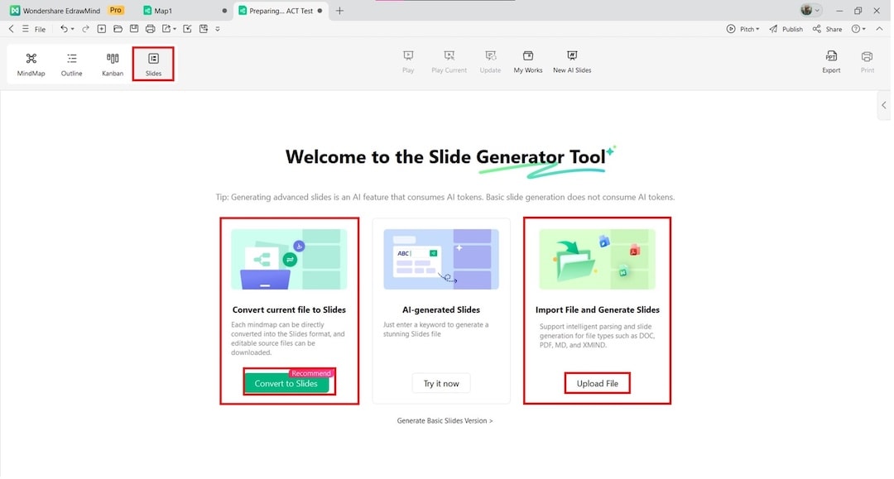The width and height of the screenshot is (894, 479).
Task: Switch to the Map1 tab
Action: tap(160, 10)
